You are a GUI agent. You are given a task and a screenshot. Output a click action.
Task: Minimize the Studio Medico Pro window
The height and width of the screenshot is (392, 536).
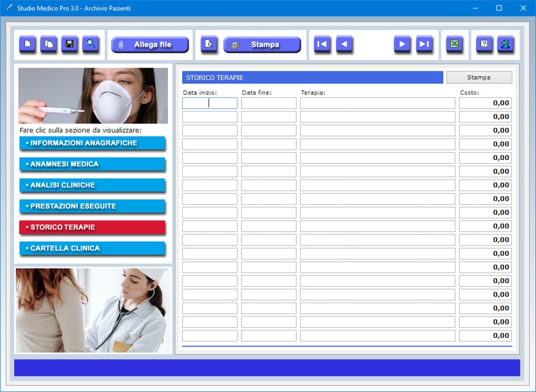click(475, 8)
